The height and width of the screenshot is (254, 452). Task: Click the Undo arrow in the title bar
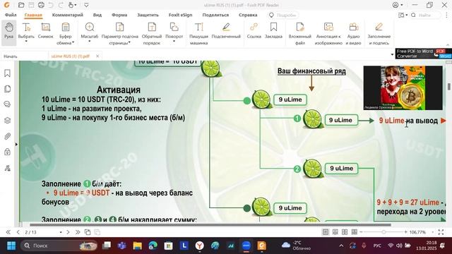pyautogui.click(x=51, y=5)
